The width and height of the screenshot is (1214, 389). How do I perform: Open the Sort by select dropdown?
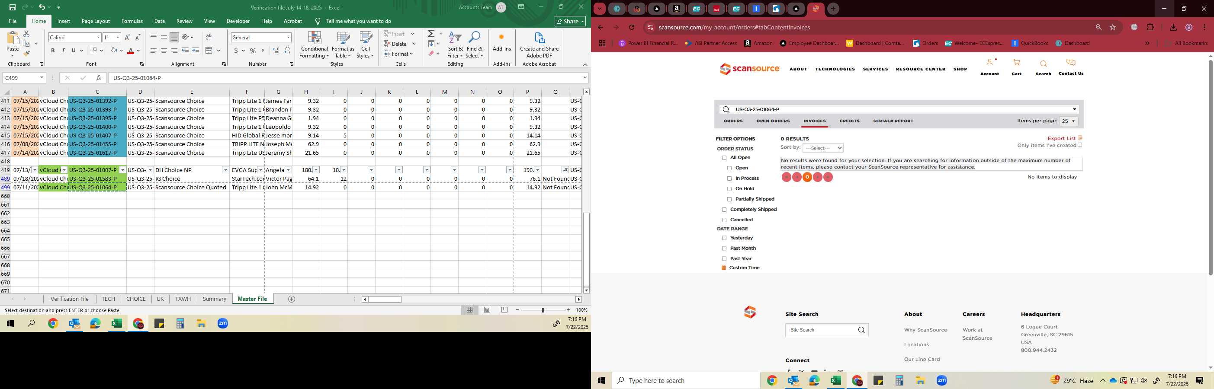(x=823, y=148)
